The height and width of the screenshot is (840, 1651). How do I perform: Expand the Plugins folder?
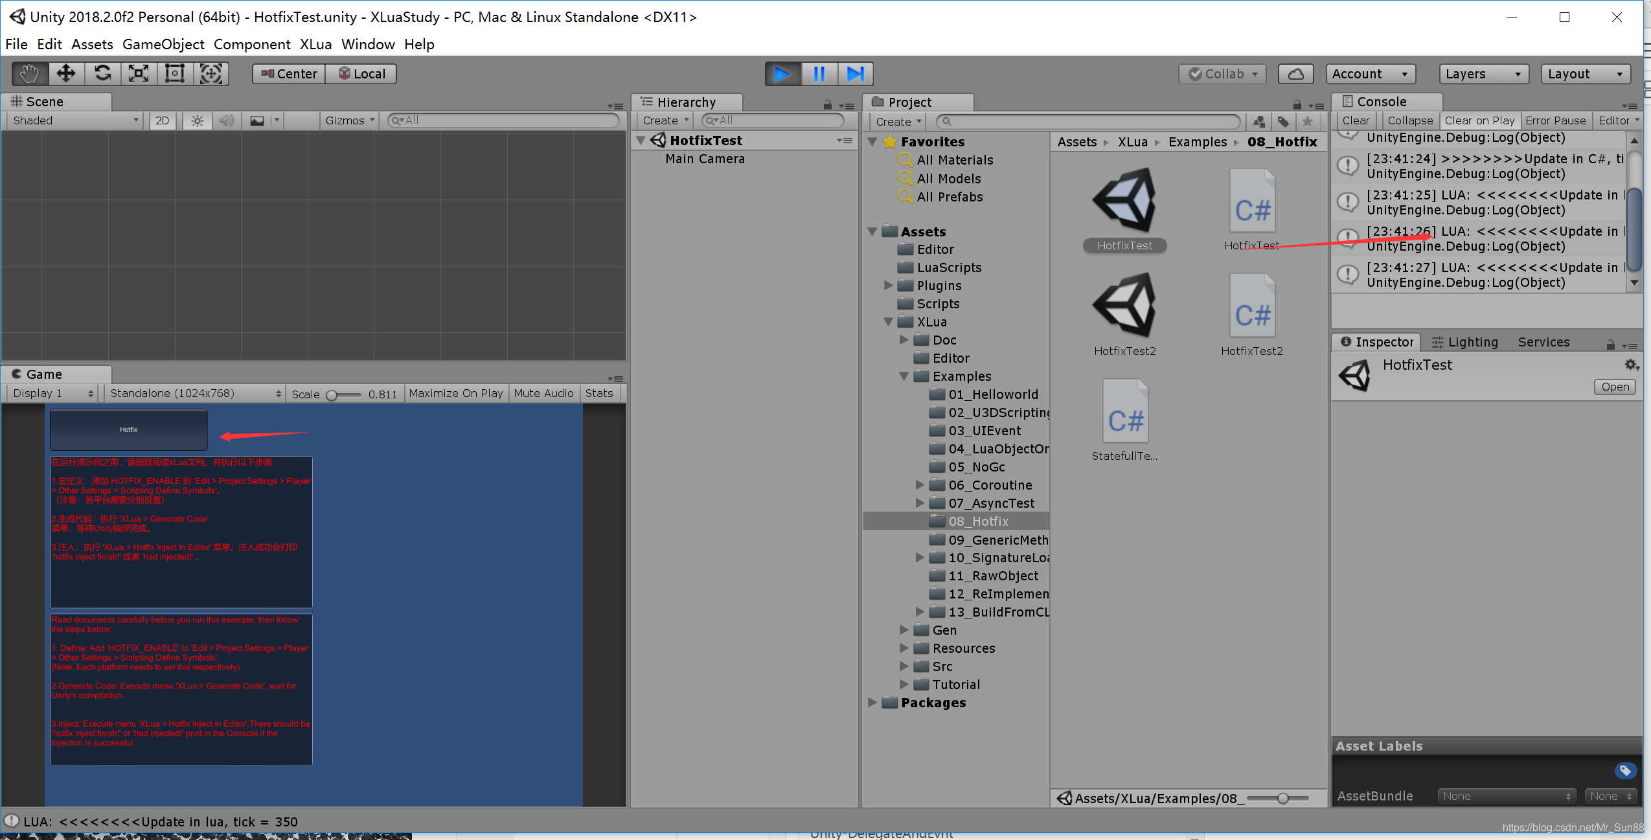[x=889, y=286]
